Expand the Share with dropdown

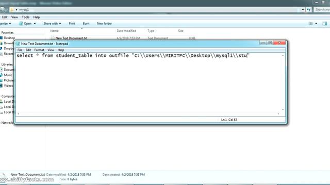click(x=52, y=24)
